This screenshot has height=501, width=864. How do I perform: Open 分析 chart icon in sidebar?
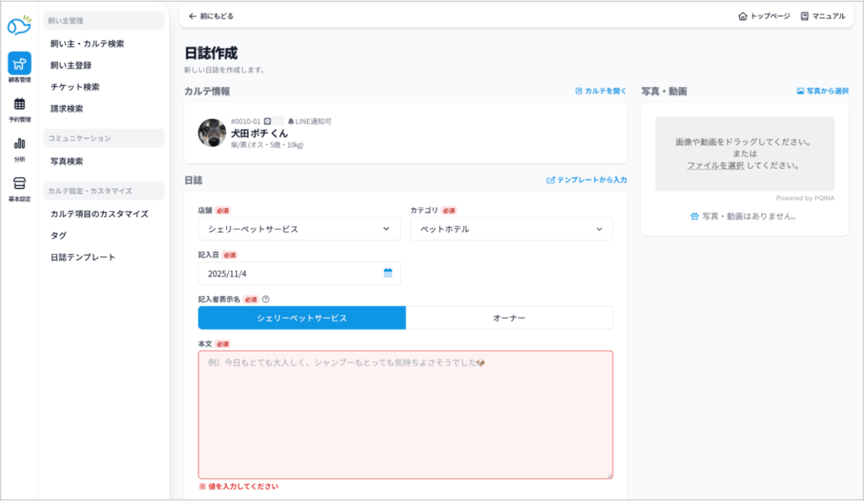coord(19,147)
